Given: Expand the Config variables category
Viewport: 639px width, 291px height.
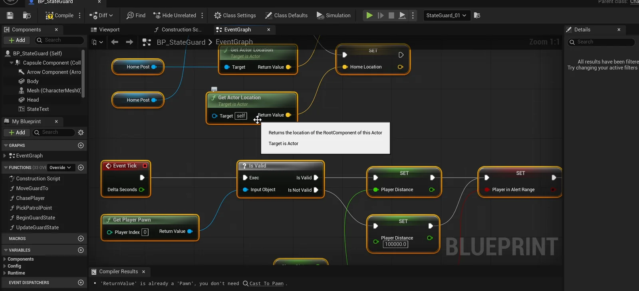Looking at the screenshot, I should (x=5, y=266).
